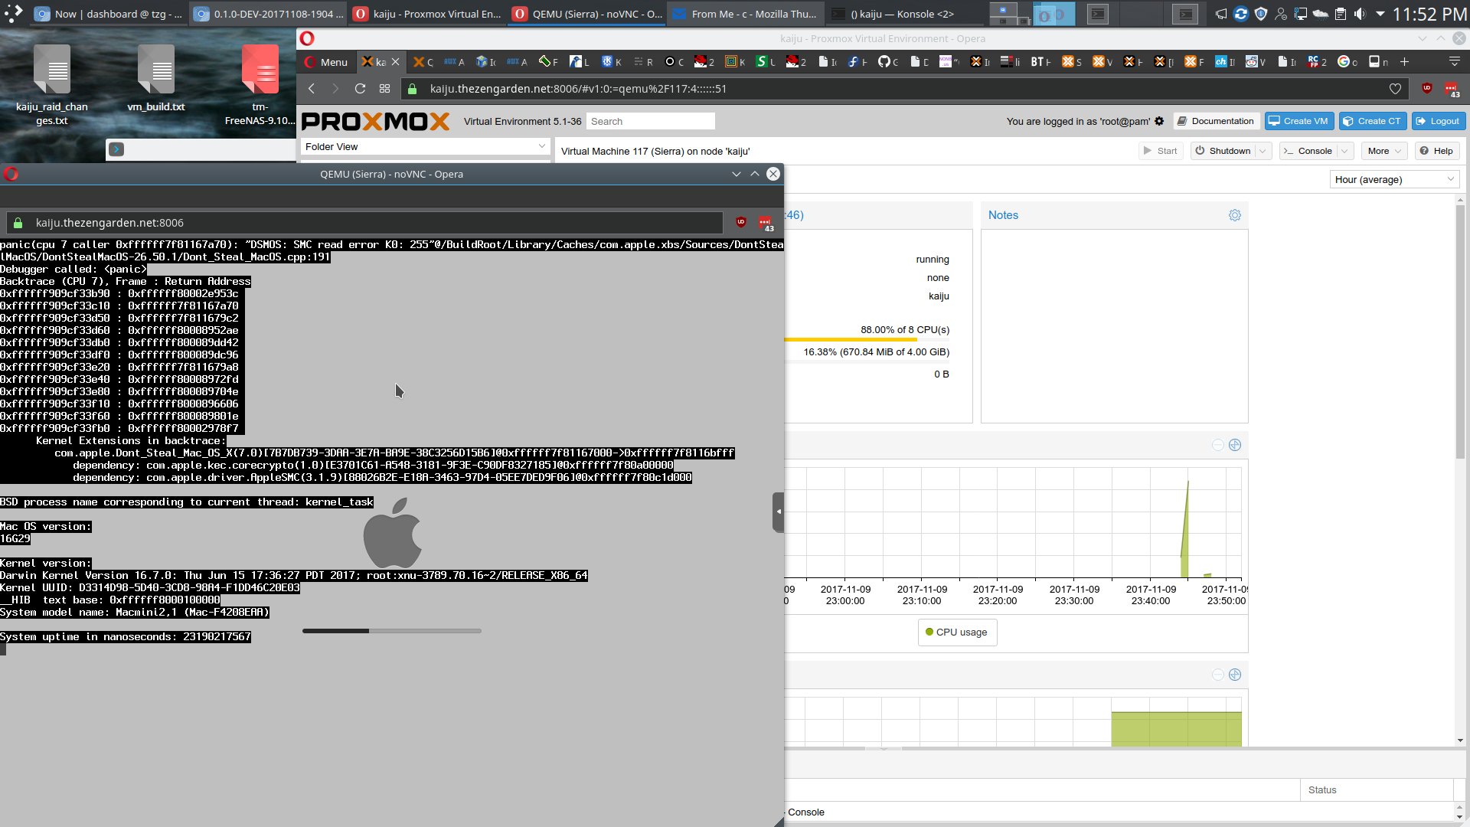The width and height of the screenshot is (1470, 827).
Task: Open vm_build.txt desktop file
Action: pyautogui.click(x=156, y=79)
